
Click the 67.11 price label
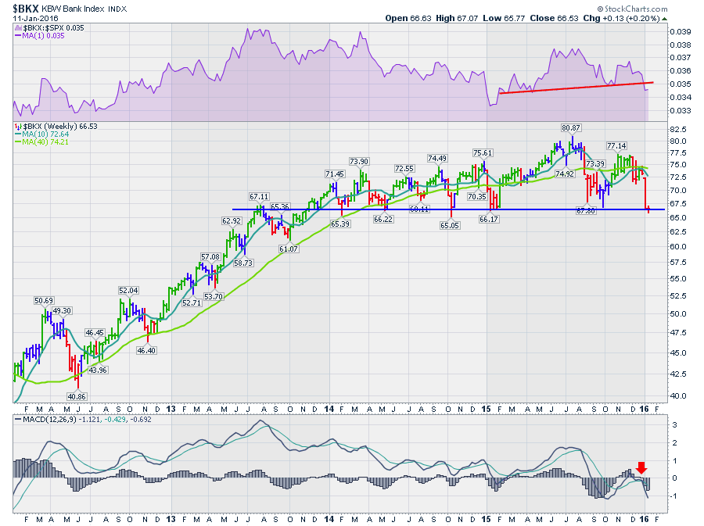coord(259,197)
